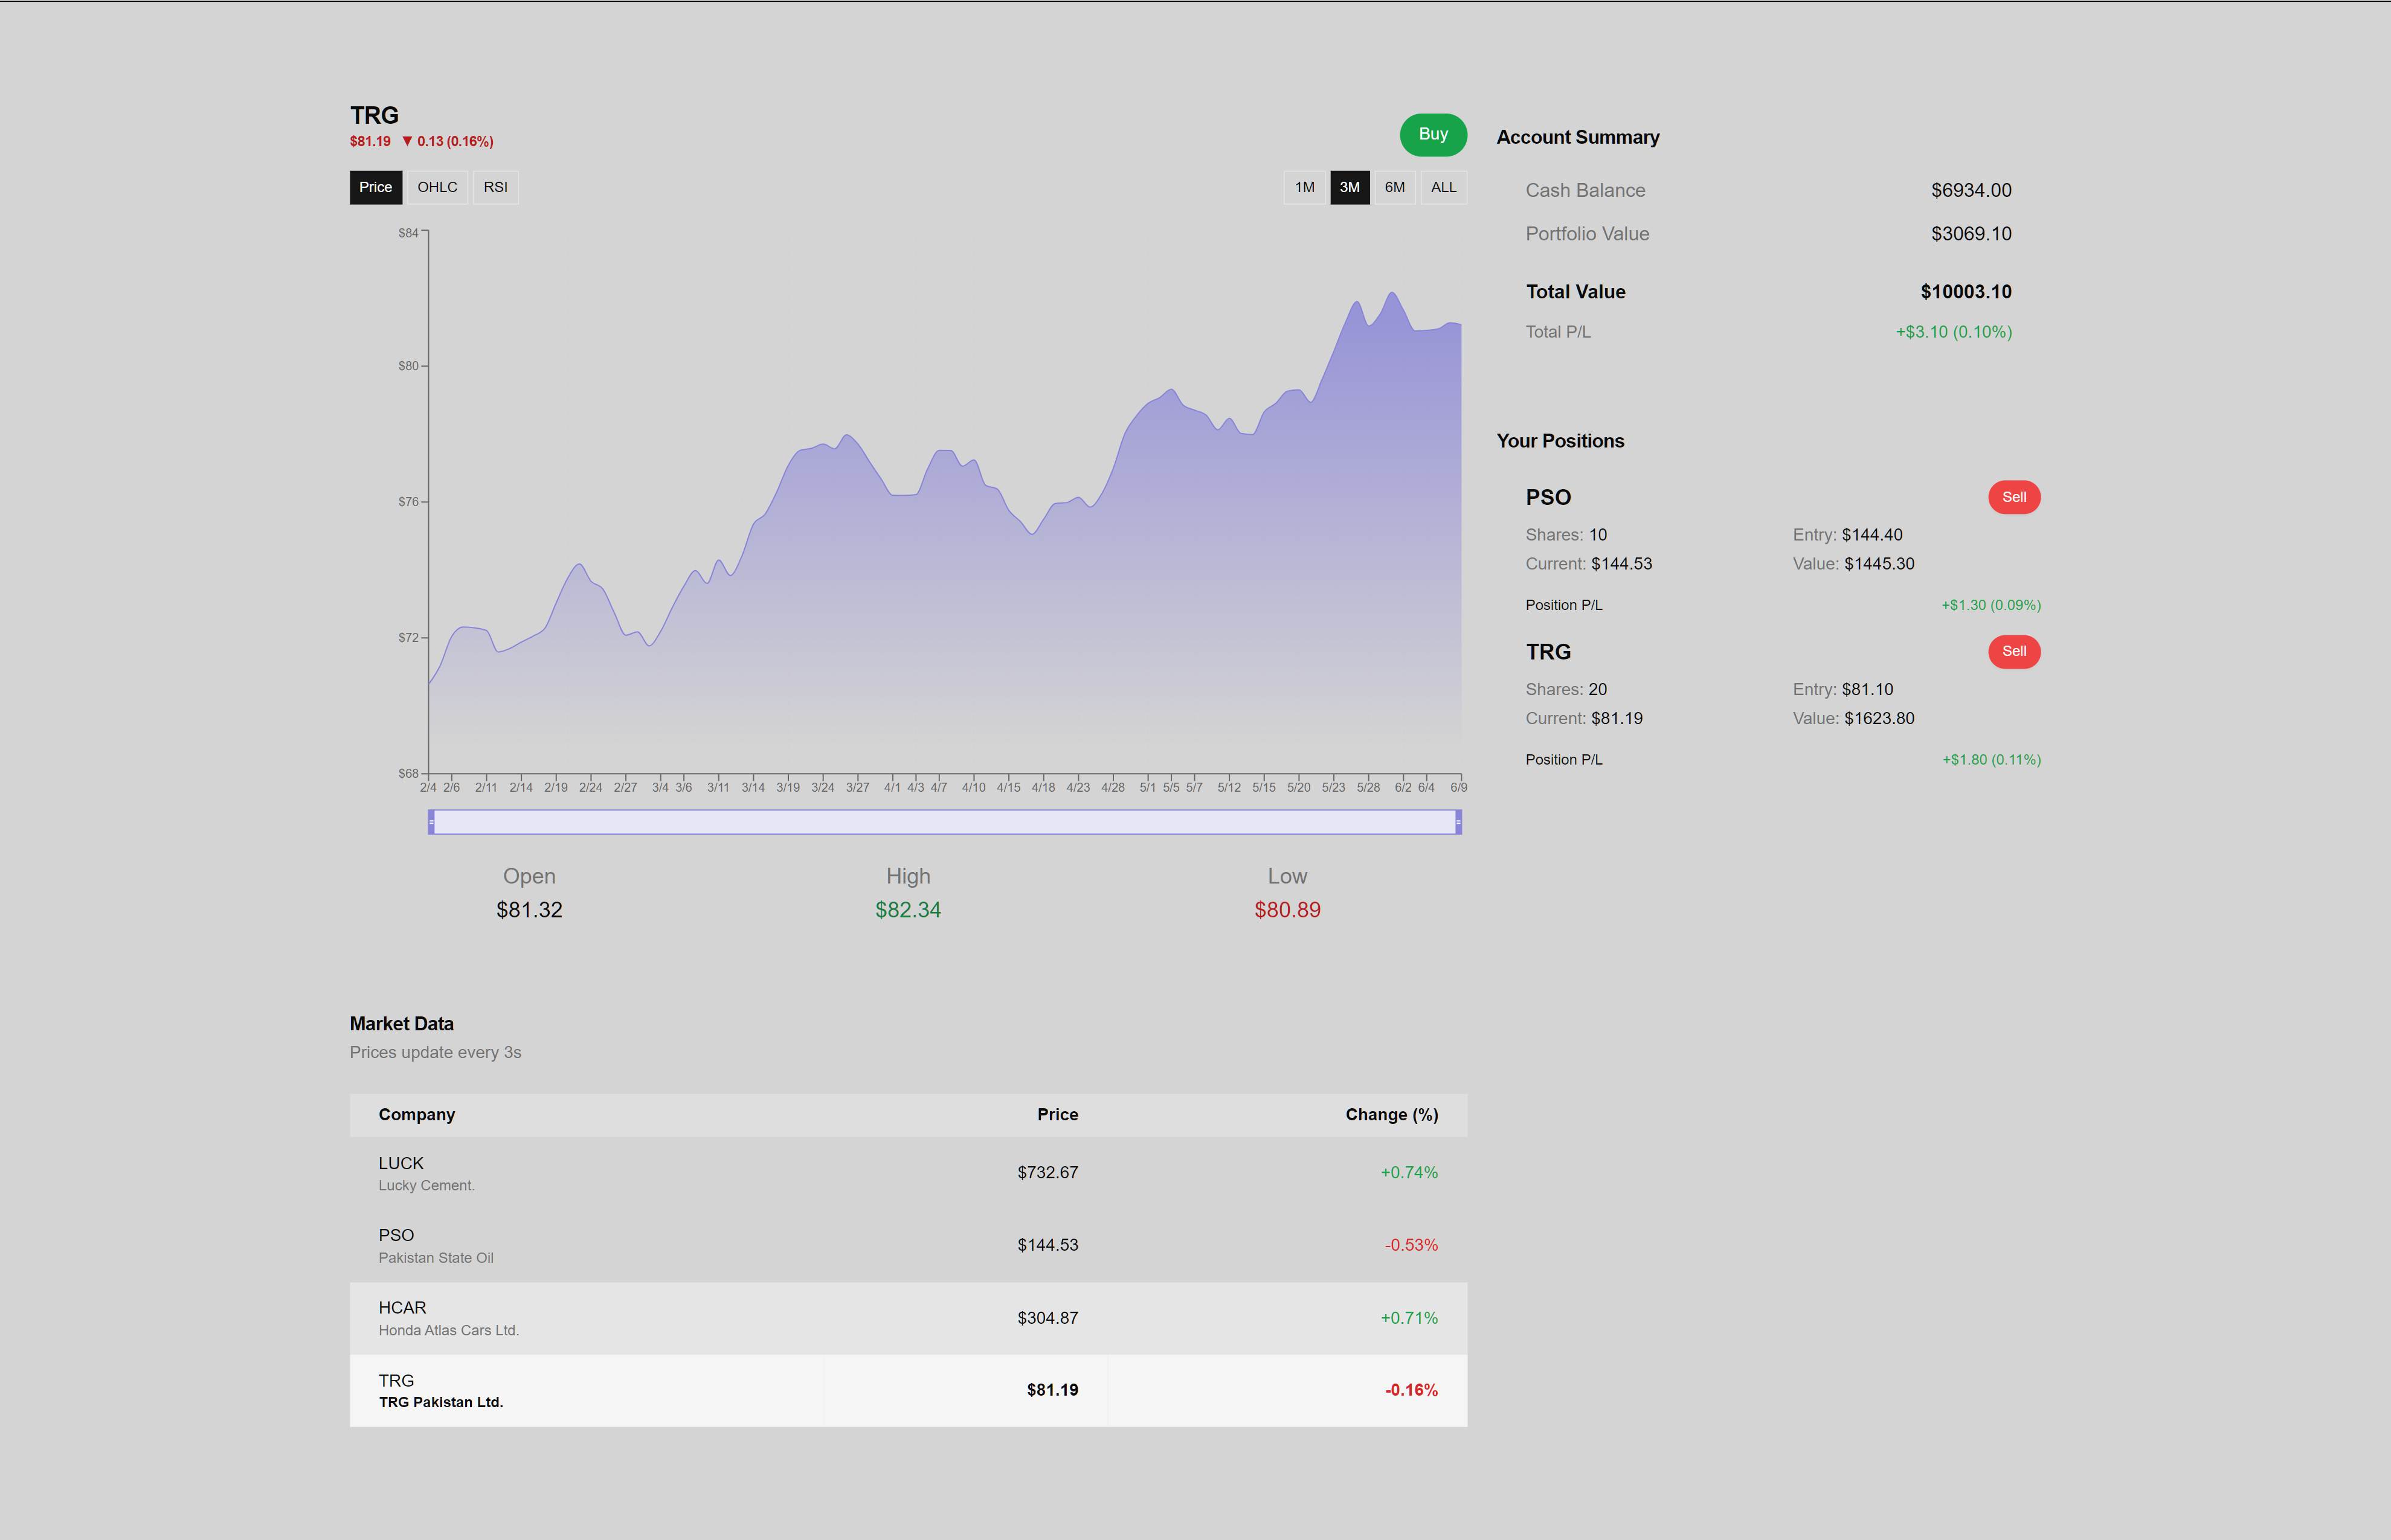This screenshot has width=2391, height=1540.
Task: Click Total Value $10003.10
Action: [1965, 292]
